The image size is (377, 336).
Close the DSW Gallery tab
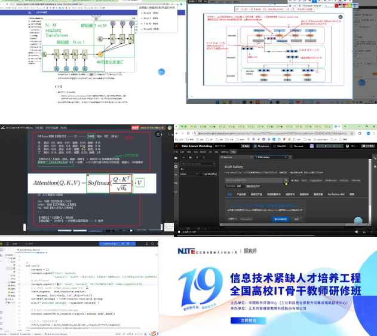pyautogui.click(x=286, y=157)
